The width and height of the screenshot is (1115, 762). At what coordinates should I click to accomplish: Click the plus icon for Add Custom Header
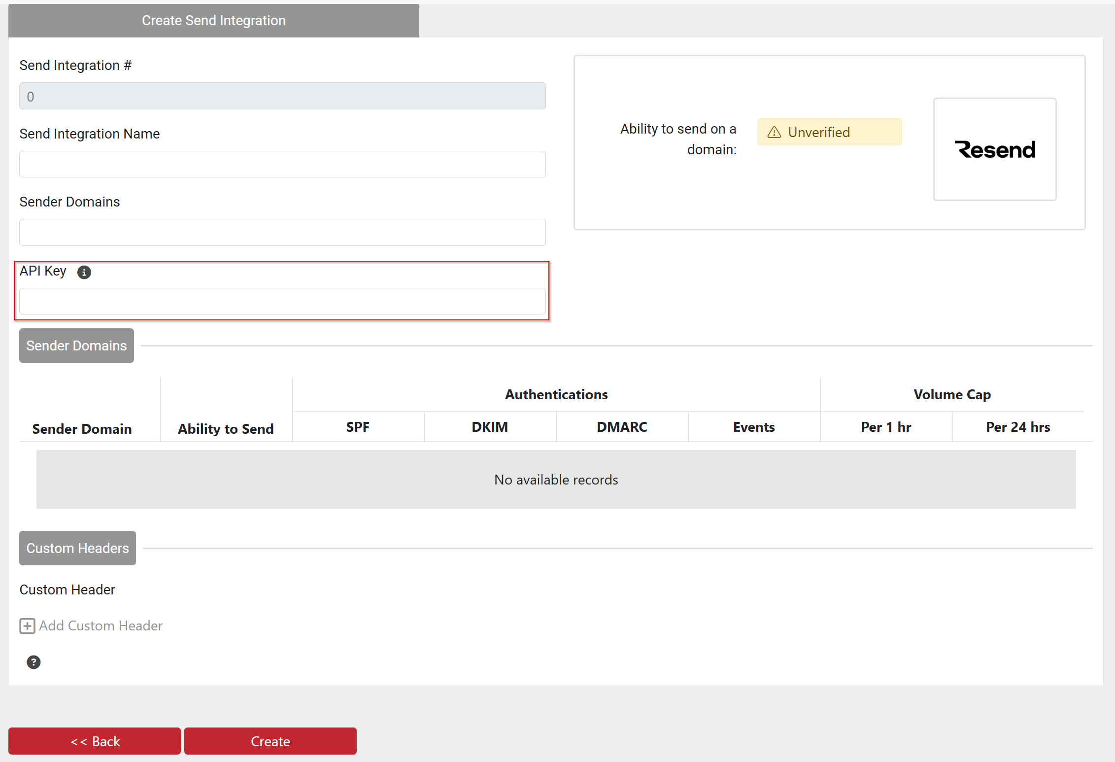coord(27,626)
